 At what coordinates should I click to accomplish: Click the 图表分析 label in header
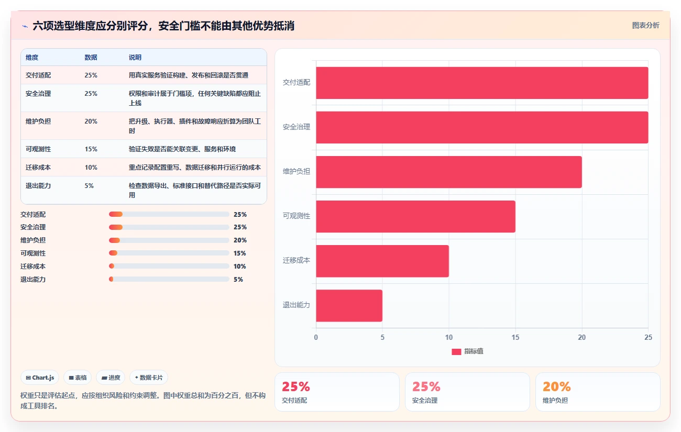coord(646,25)
